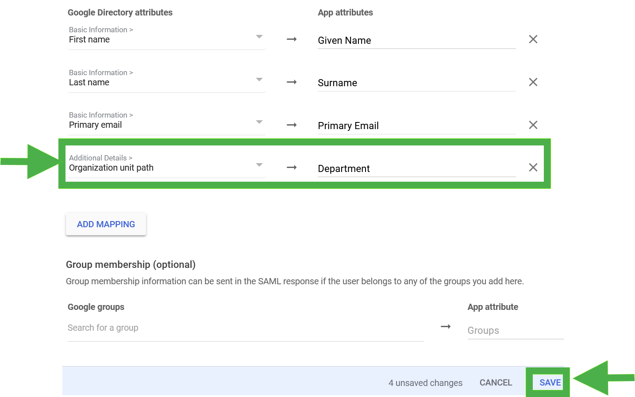This screenshot has width=635, height=397.
Task: Remove the Primary Email attribute mapping
Action: 532,125
